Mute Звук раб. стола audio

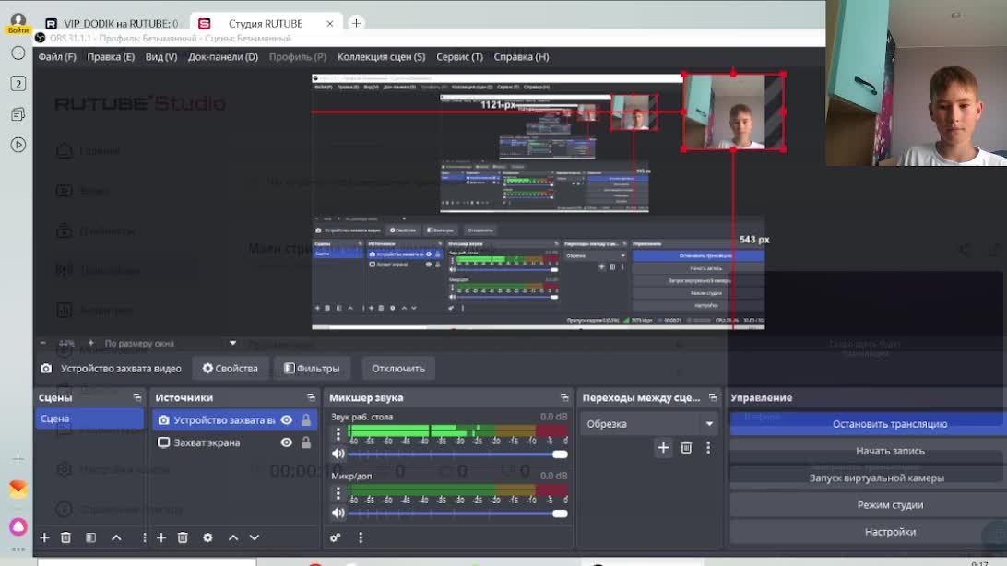338,454
